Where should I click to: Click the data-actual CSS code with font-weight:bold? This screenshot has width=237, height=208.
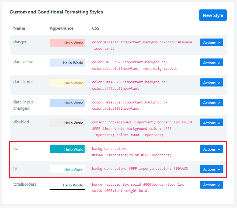pyautogui.click(x=135, y=65)
